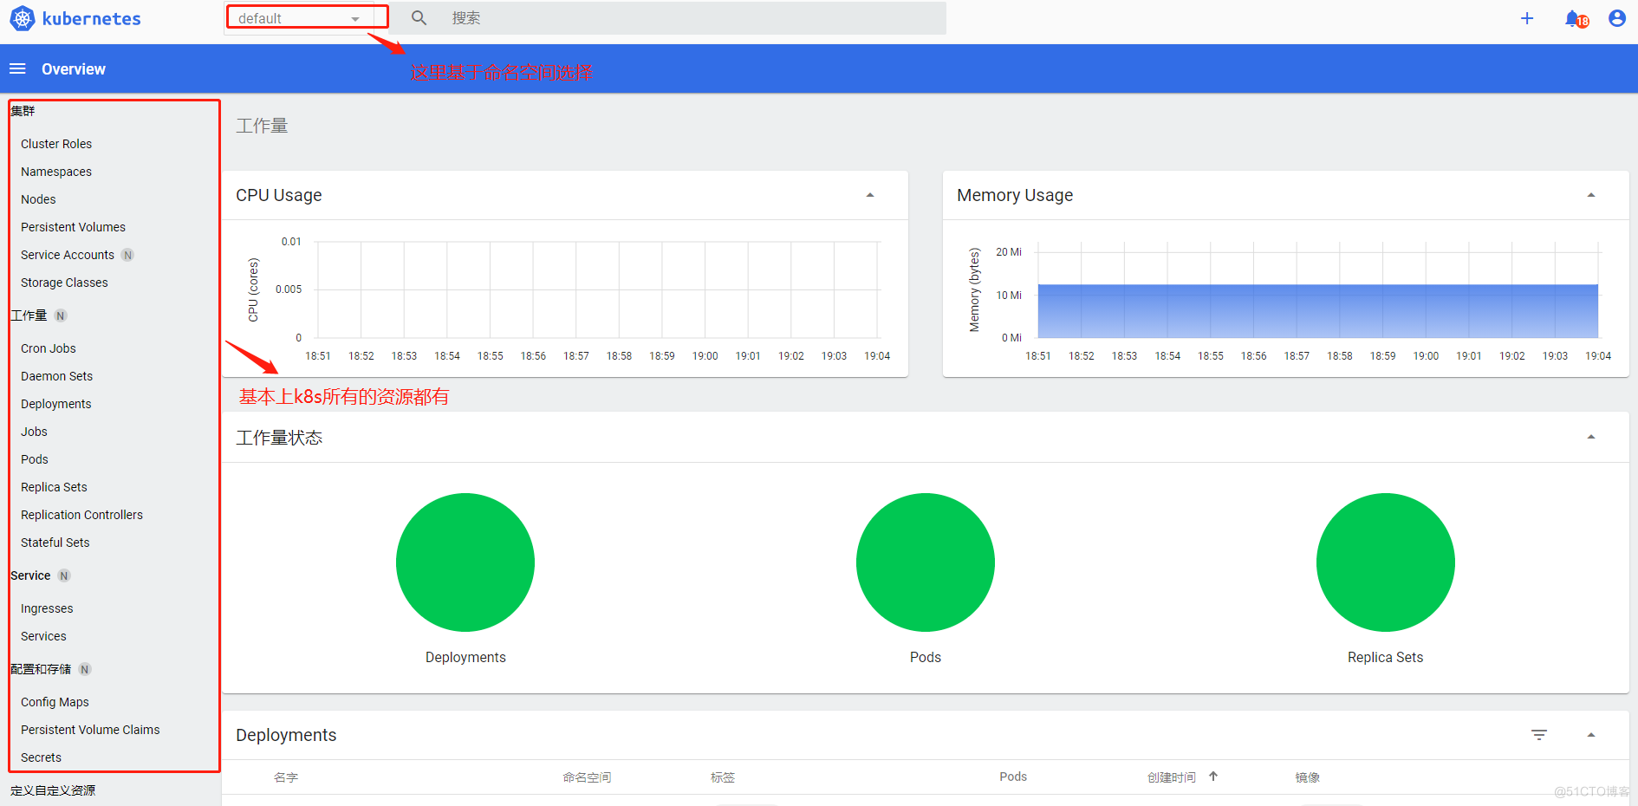Open Service Accounts page
The height and width of the screenshot is (806, 1638).
coord(68,255)
